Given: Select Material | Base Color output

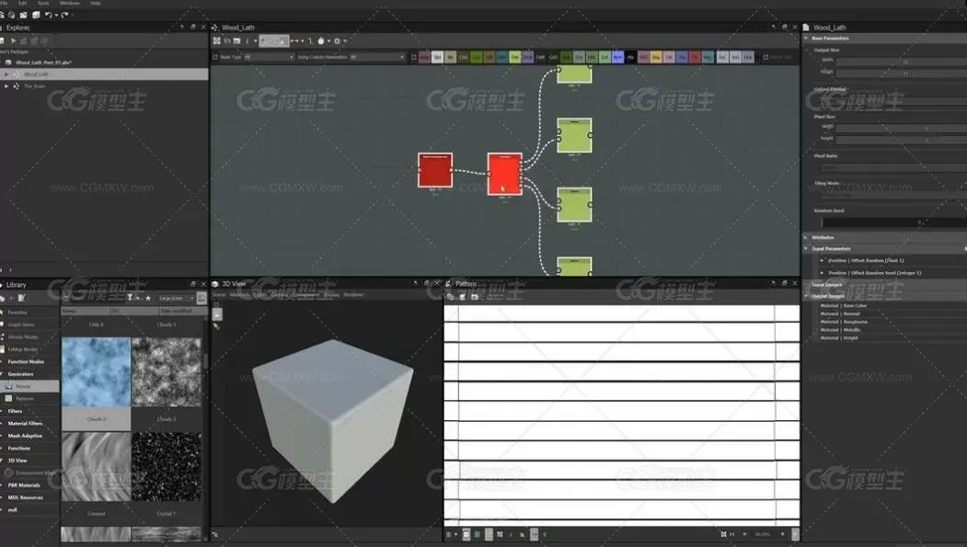Looking at the screenshot, I should click(844, 305).
